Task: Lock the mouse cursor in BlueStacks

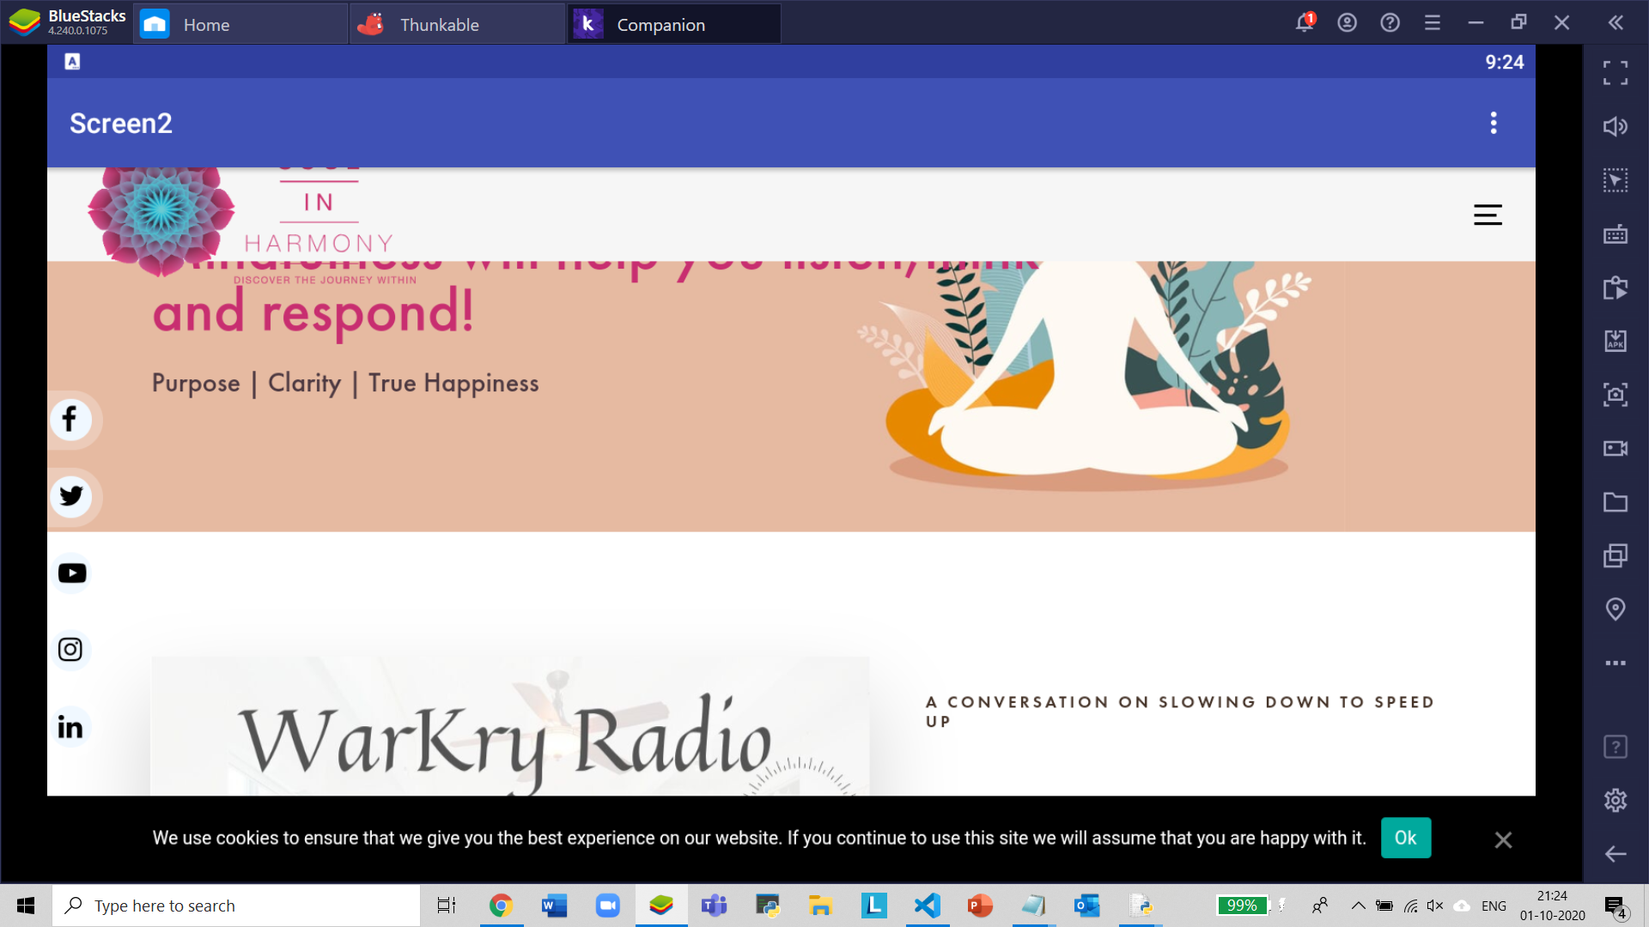Action: coord(1616,180)
